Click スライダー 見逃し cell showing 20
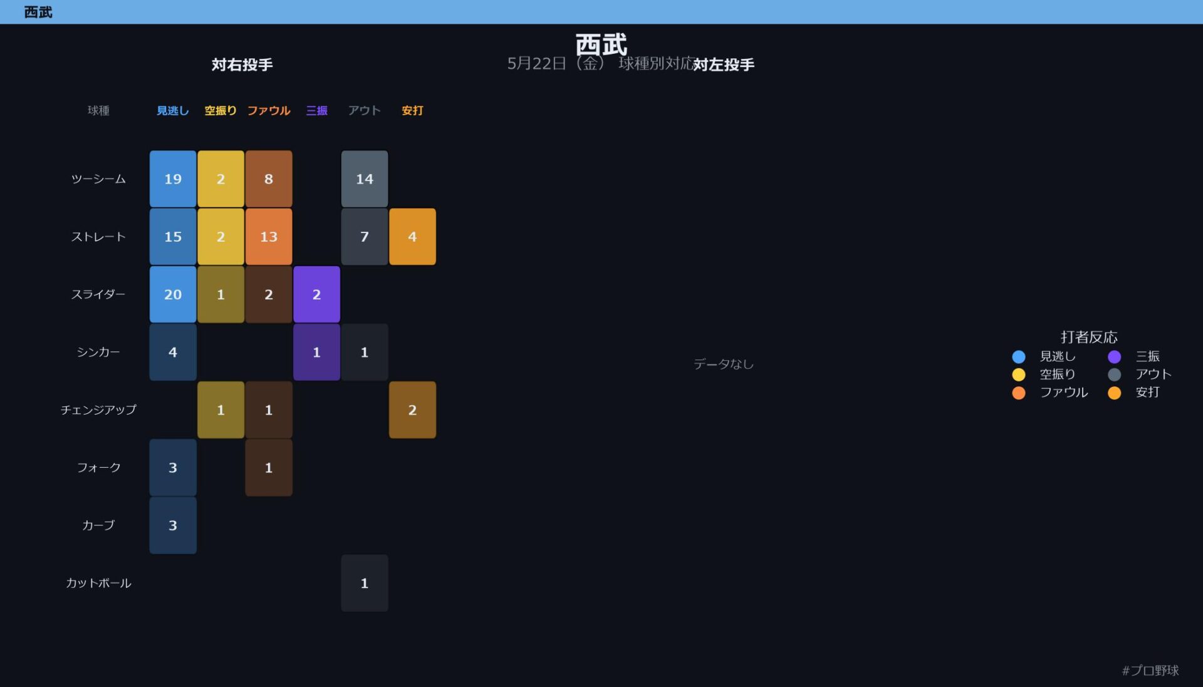 click(173, 294)
